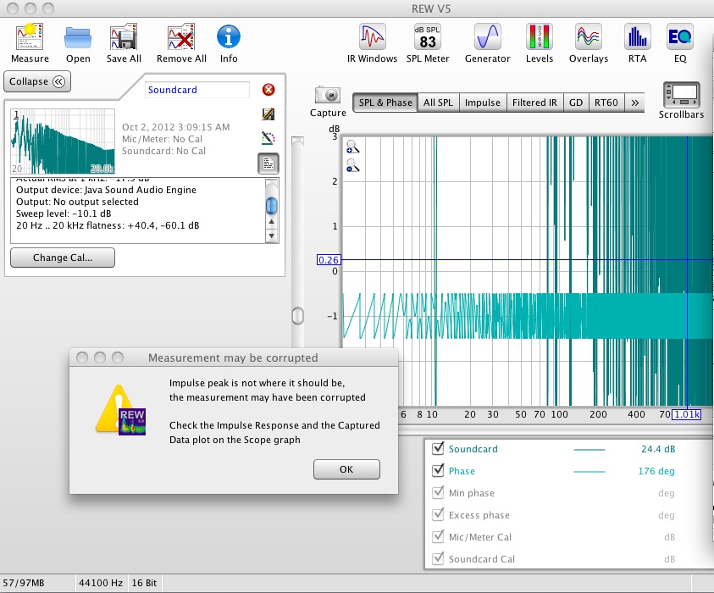The height and width of the screenshot is (593, 714).
Task: Click the Change Cal... button
Action: coord(63,258)
